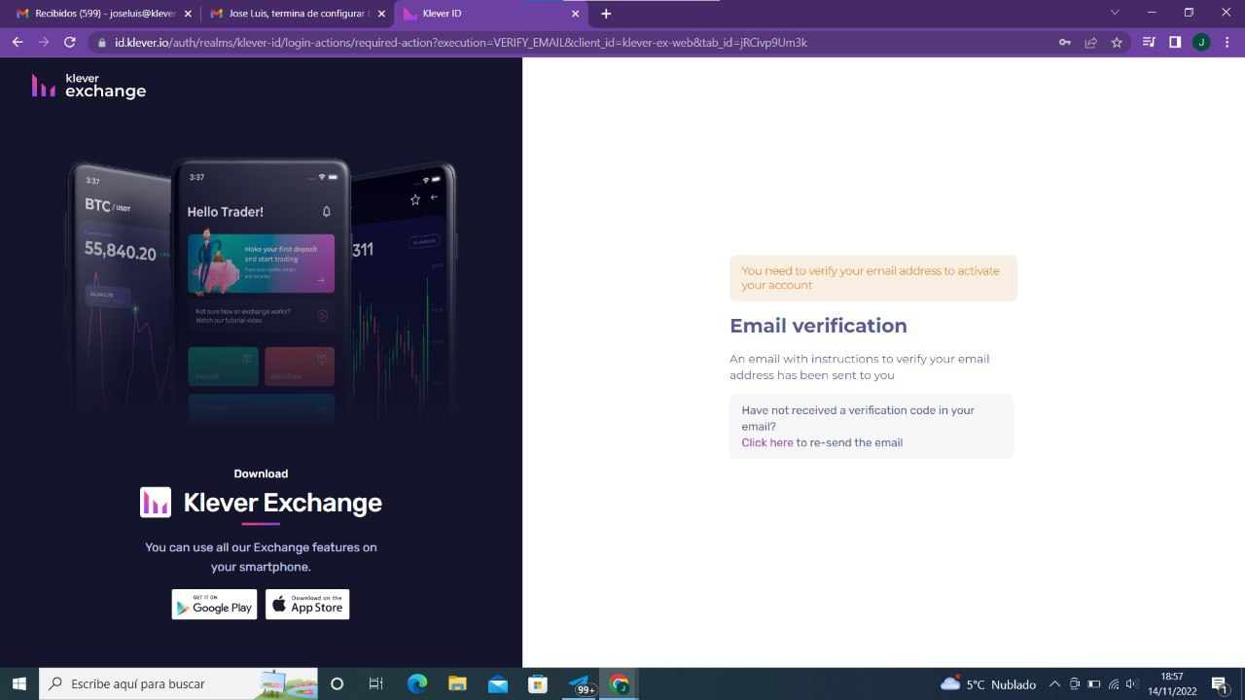Click the taskbar search box
Screen dimensions: 1245x700
(x=178, y=683)
